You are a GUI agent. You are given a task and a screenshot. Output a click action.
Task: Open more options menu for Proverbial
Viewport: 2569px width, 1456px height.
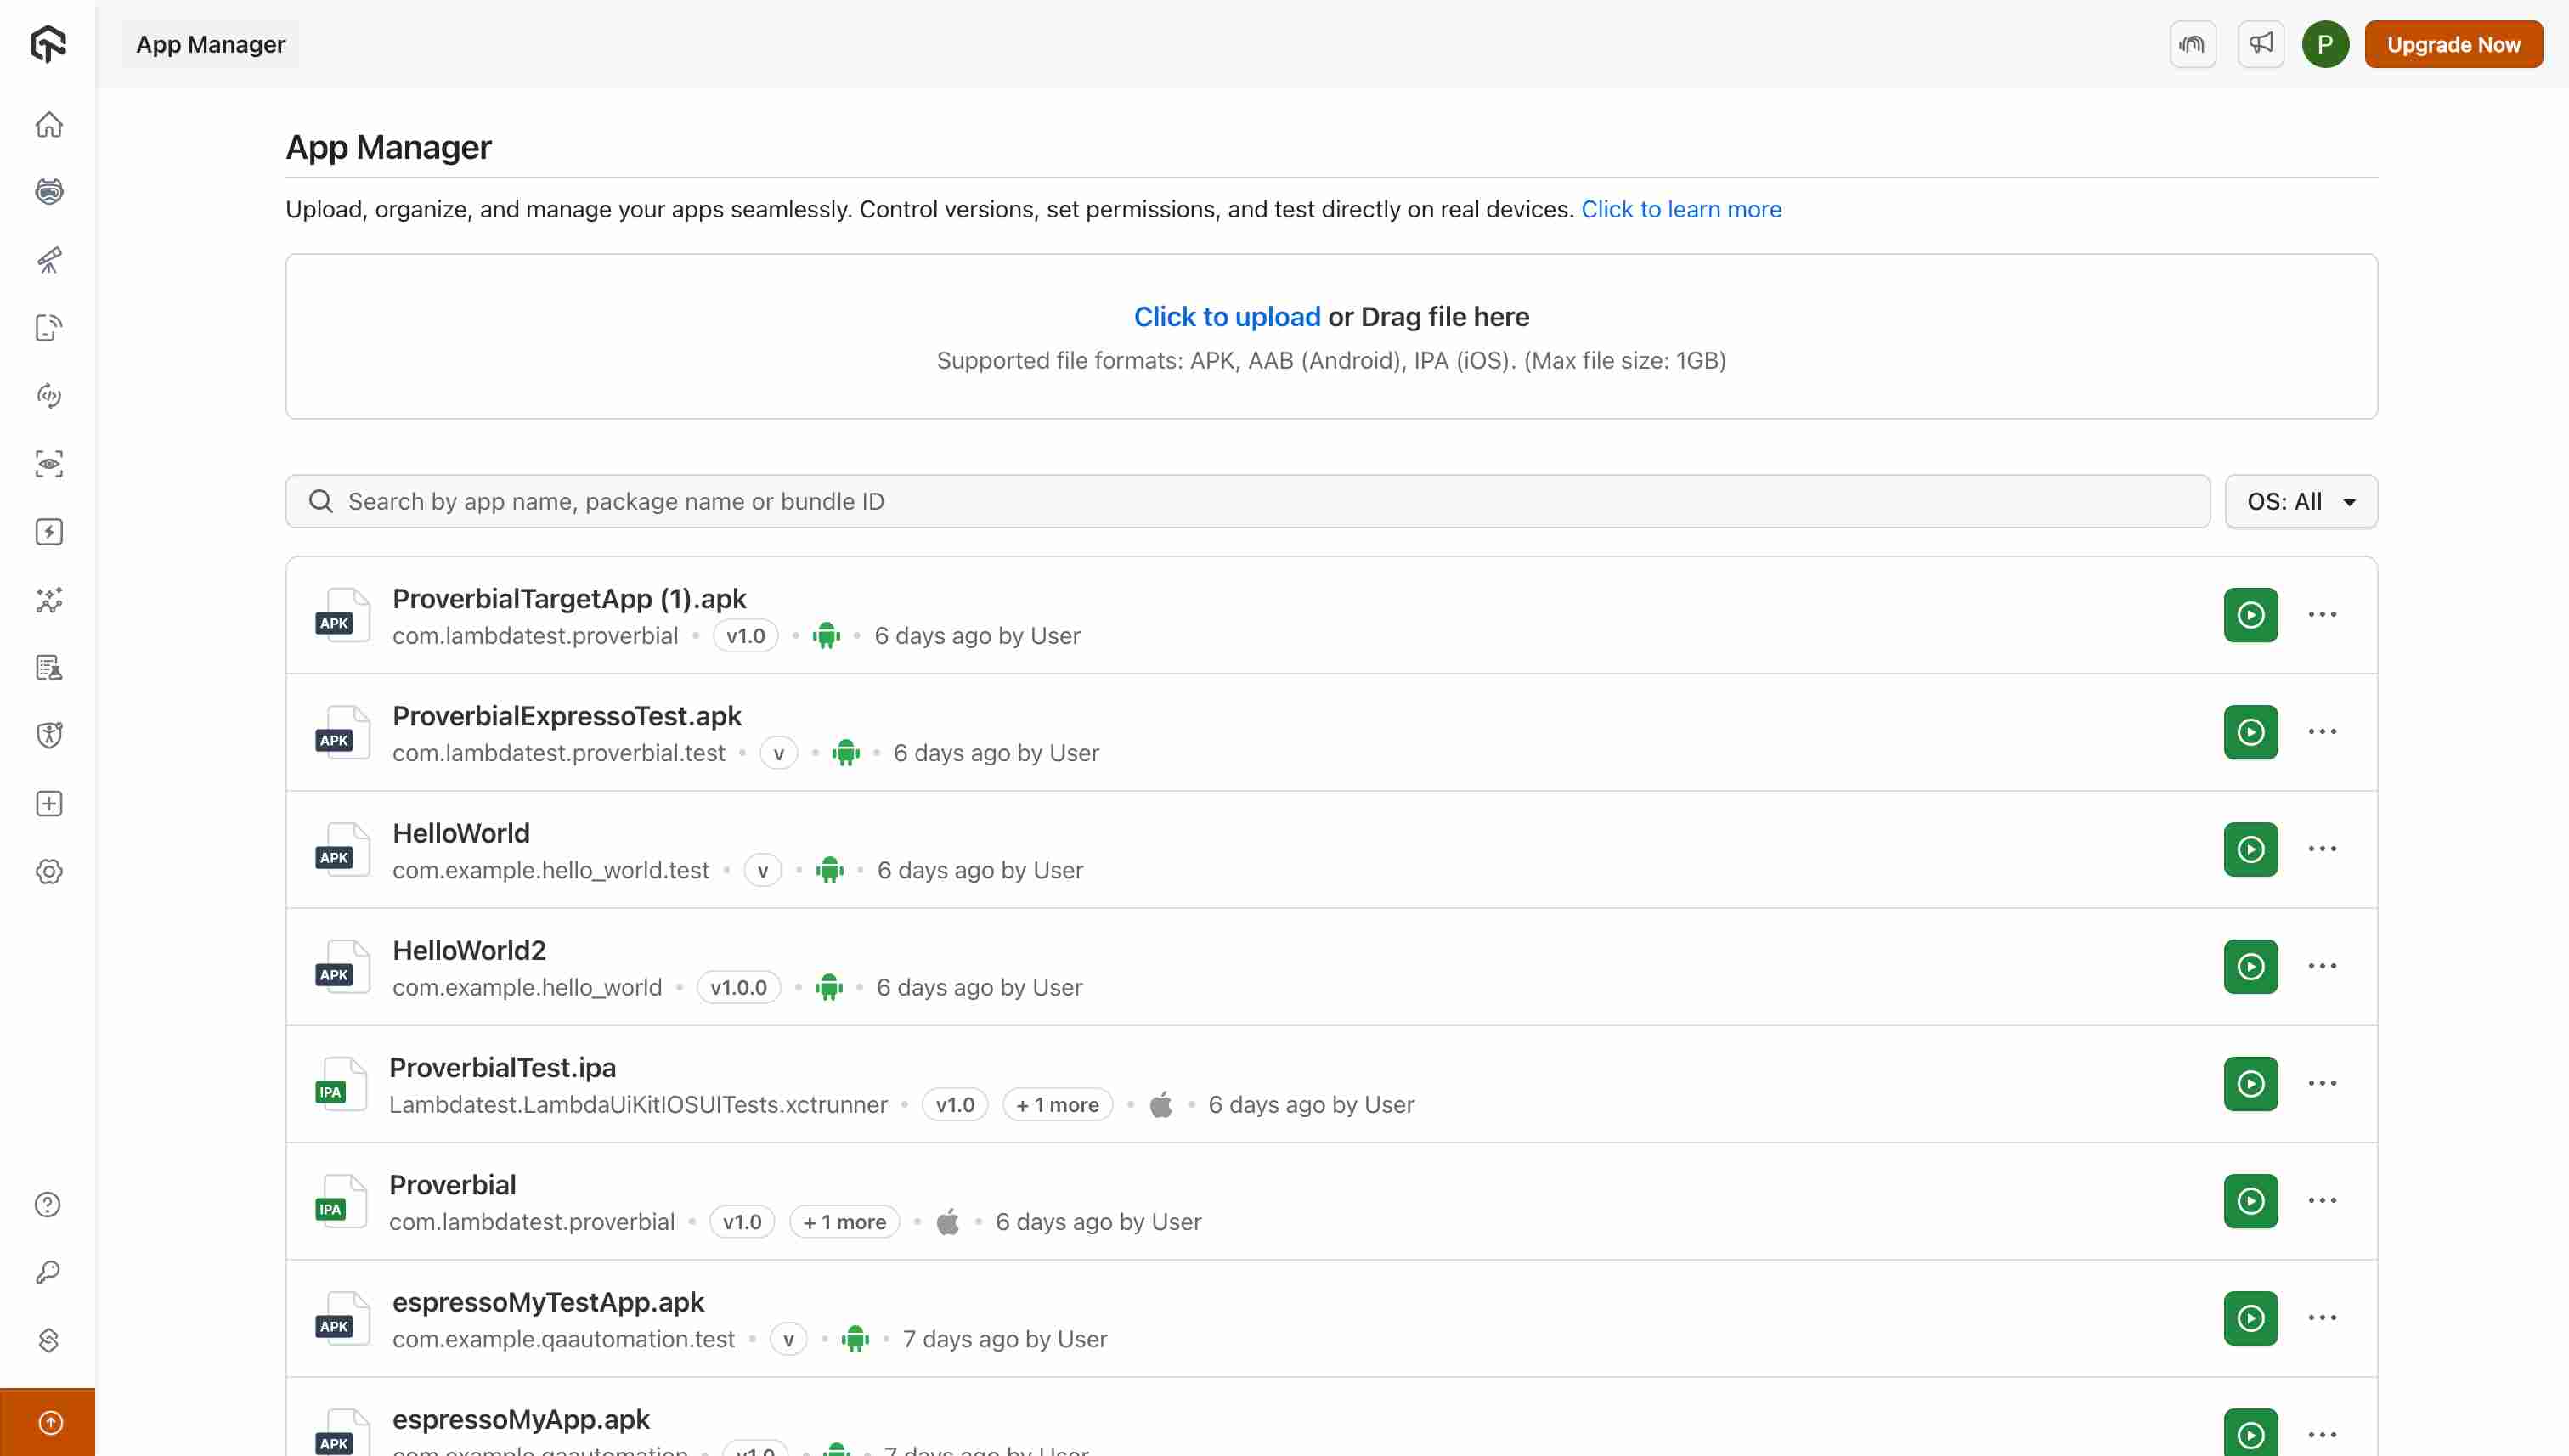pyautogui.click(x=2322, y=1201)
